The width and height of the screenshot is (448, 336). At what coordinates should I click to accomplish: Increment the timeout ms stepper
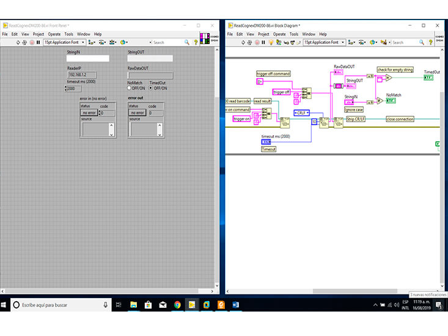click(65, 87)
